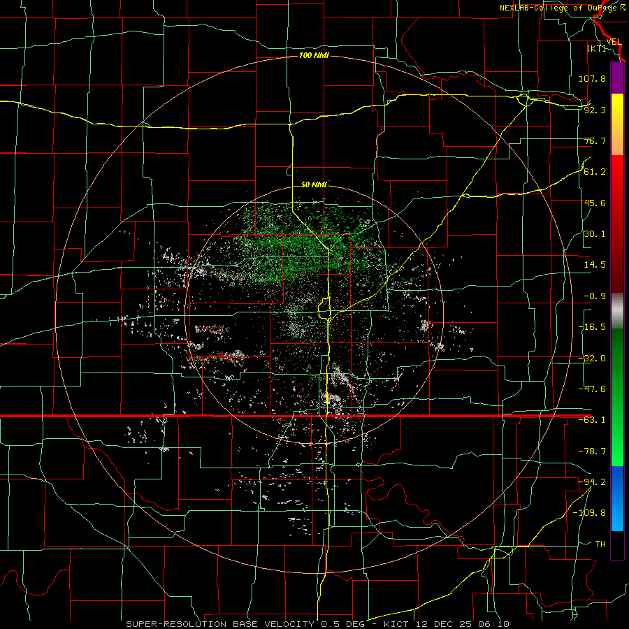Select the 61.2 legend value
Viewport: 629px width, 629px height.
tap(595, 172)
